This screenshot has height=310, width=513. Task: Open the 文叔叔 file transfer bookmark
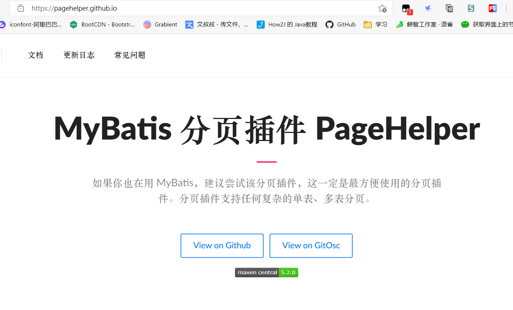217,25
